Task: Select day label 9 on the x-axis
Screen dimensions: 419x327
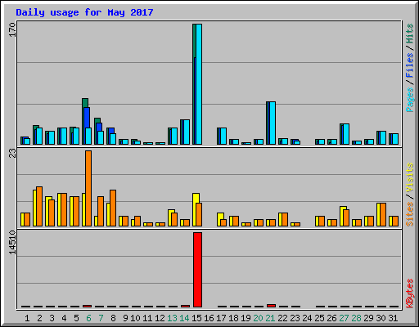Action: click(x=125, y=318)
